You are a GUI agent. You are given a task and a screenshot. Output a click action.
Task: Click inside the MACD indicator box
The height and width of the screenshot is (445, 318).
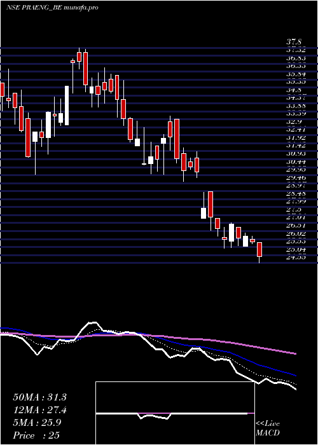175,413
